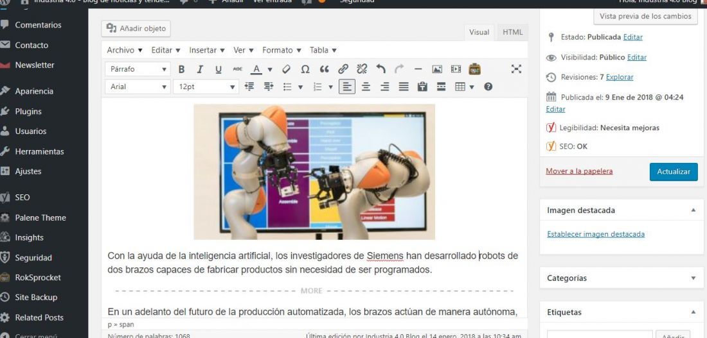The width and height of the screenshot is (707, 338).
Task: Toggle bulleted list
Action: pos(287,87)
